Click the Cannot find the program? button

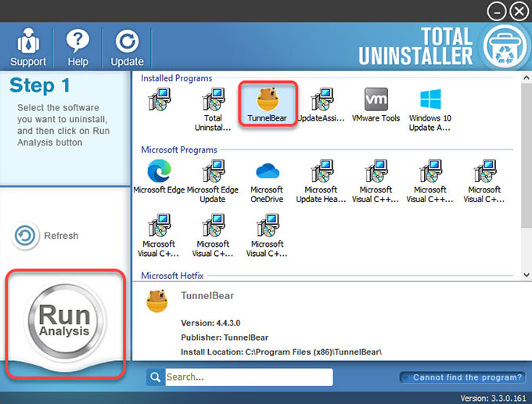tap(463, 377)
